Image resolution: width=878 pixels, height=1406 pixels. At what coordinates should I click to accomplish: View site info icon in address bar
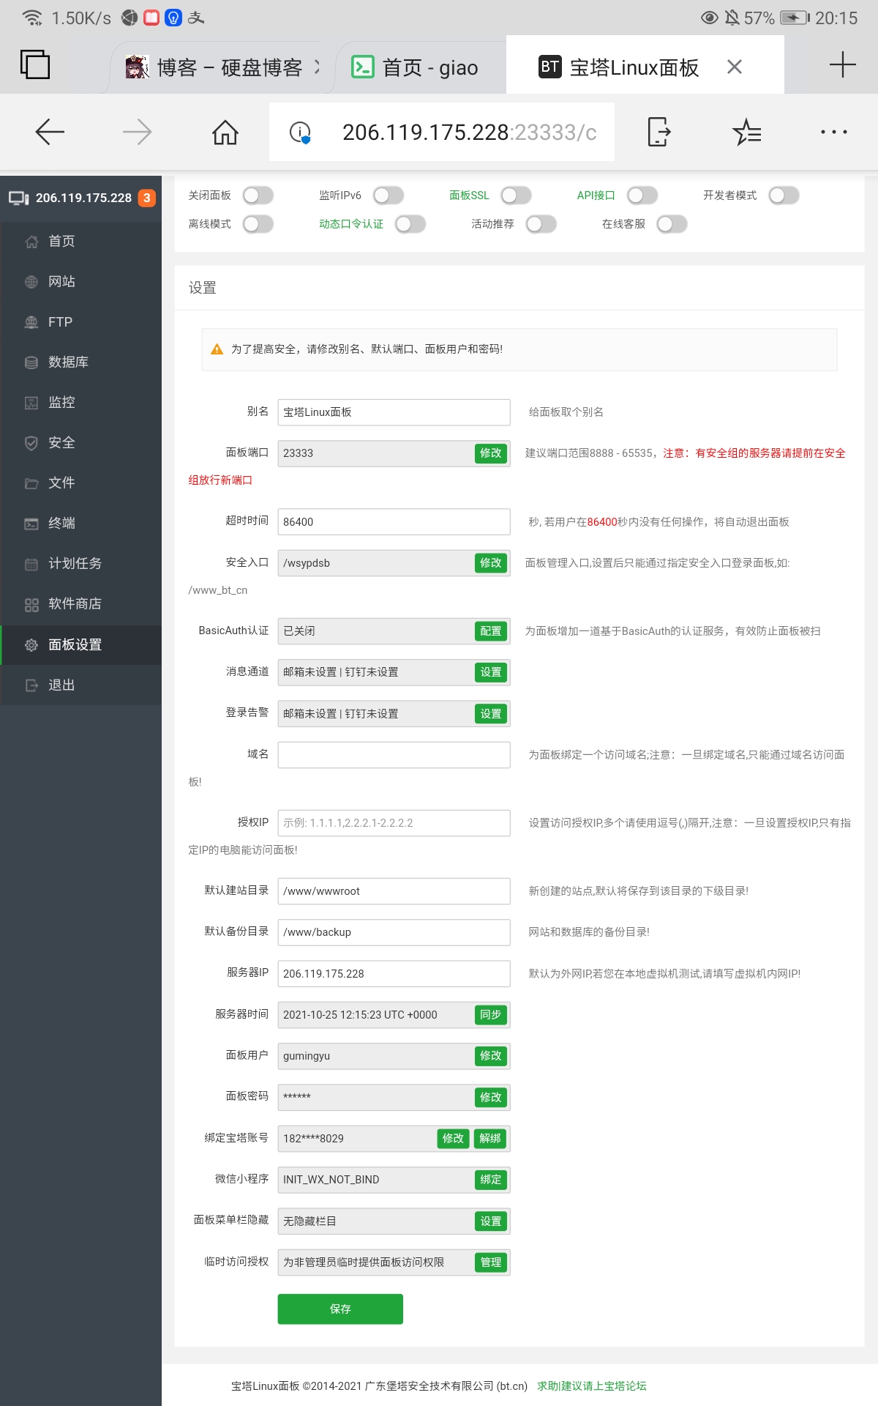tap(300, 132)
